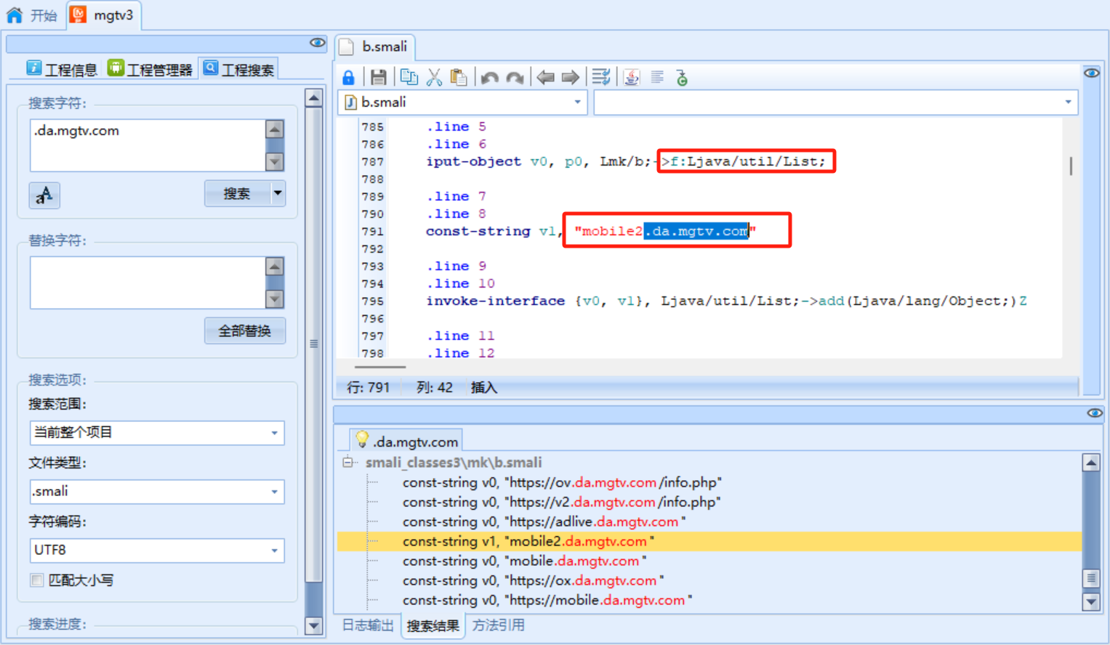Click left panel scrollbar down arrow
1110x645 pixels.
(x=314, y=626)
